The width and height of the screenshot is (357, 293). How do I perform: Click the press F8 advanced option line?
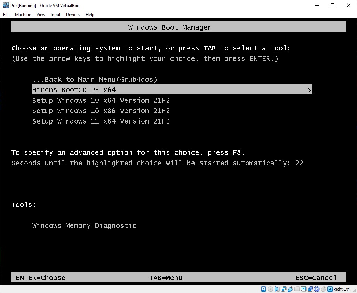[128, 152]
